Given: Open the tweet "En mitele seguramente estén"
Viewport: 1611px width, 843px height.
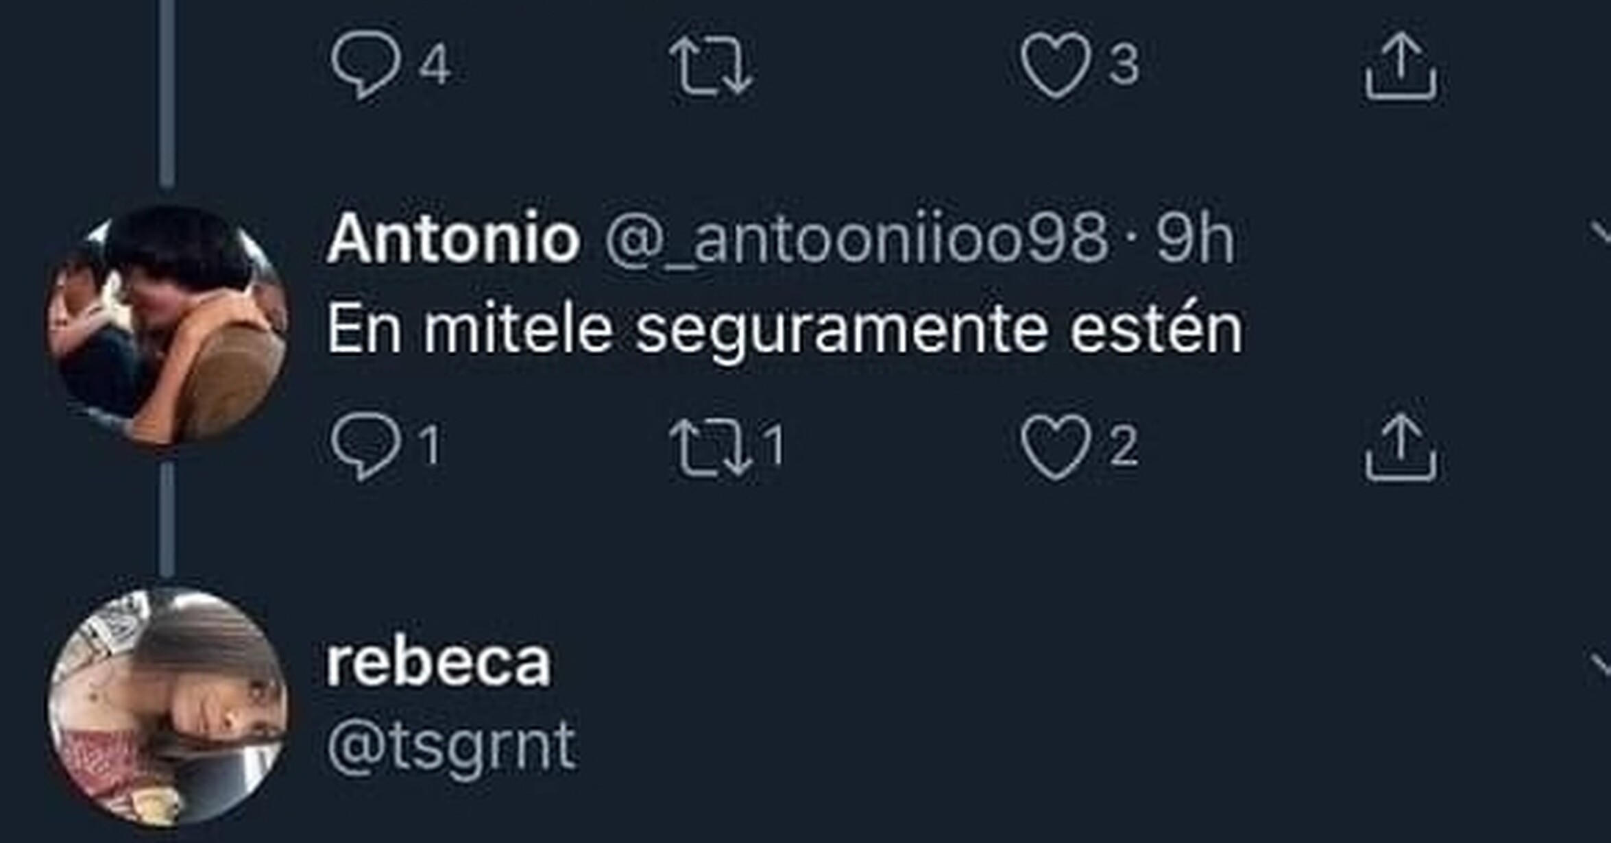Looking at the screenshot, I should point(784,330).
